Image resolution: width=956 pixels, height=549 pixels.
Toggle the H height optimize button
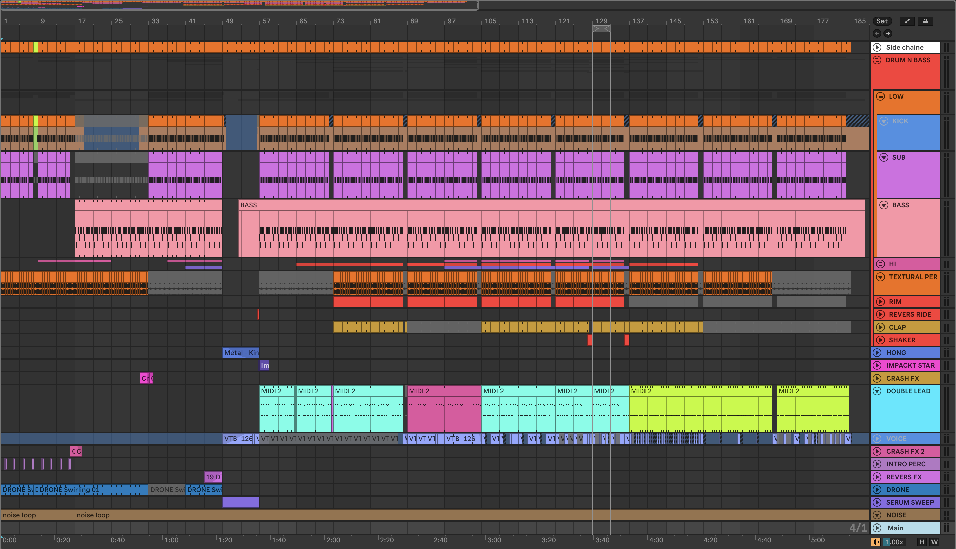click(922, 542)
